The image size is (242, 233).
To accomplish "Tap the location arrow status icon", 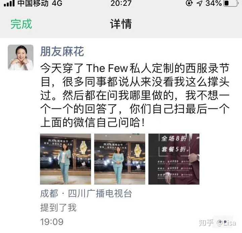I will 199,3.
